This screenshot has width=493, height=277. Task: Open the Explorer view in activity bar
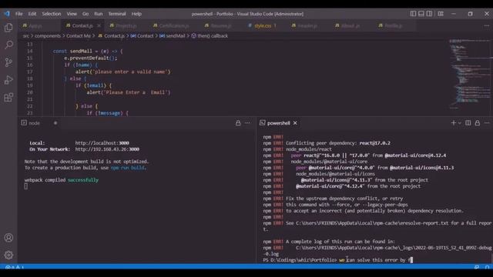click(x=8, y=28)
